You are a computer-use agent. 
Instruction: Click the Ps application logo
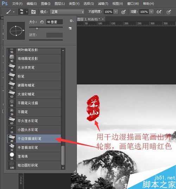click(5, 4)
